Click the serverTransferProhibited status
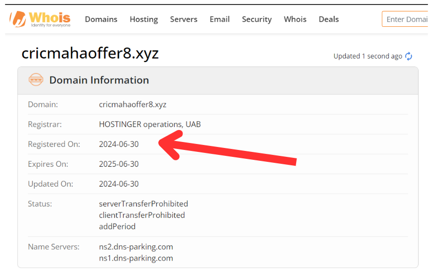This screenshot has height=278, width=433. (x=143, y=204)
